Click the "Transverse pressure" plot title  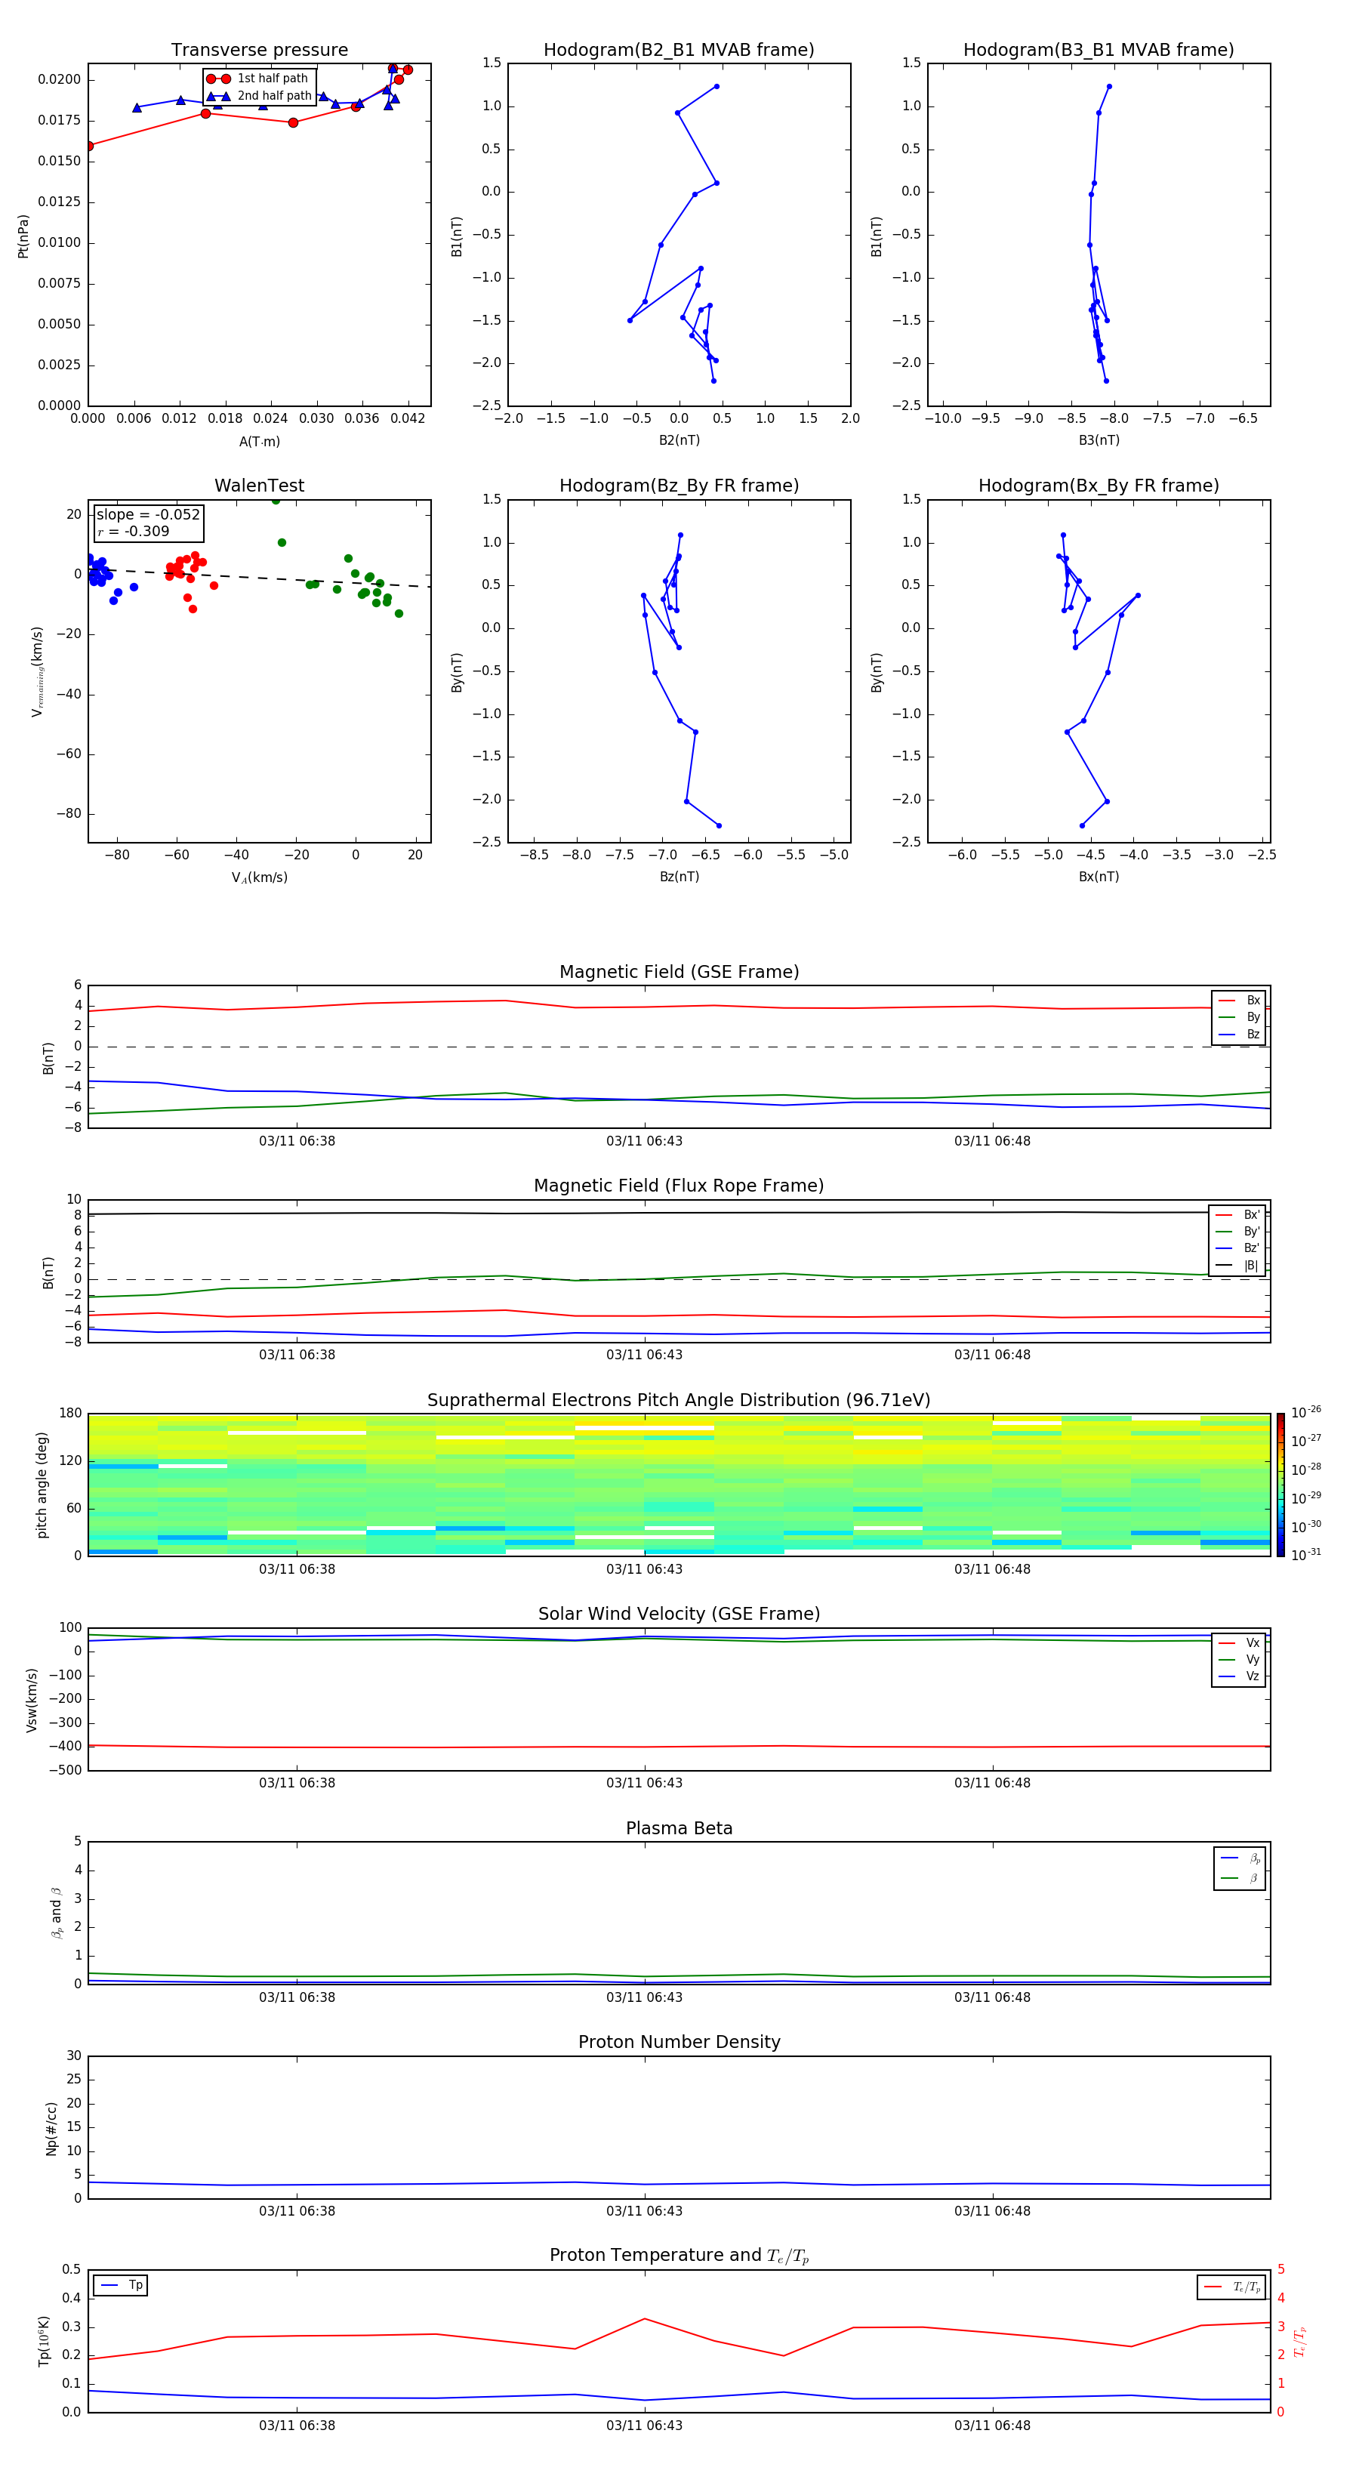(x=259, y=51)
